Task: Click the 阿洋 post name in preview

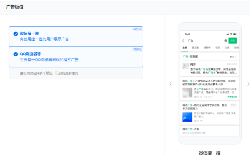Action: click(193, 64)
